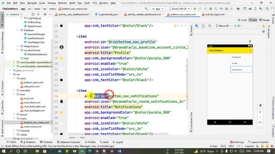Open the VCS menu

coord(95,3)
